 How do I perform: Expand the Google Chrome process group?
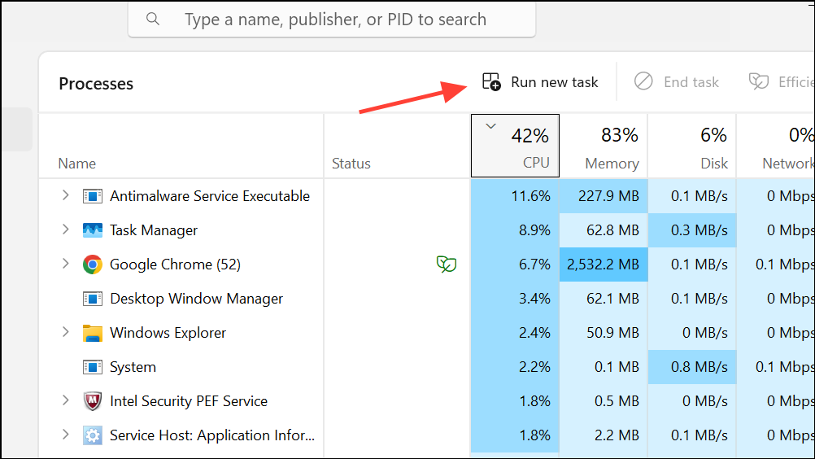click(66, 264)
